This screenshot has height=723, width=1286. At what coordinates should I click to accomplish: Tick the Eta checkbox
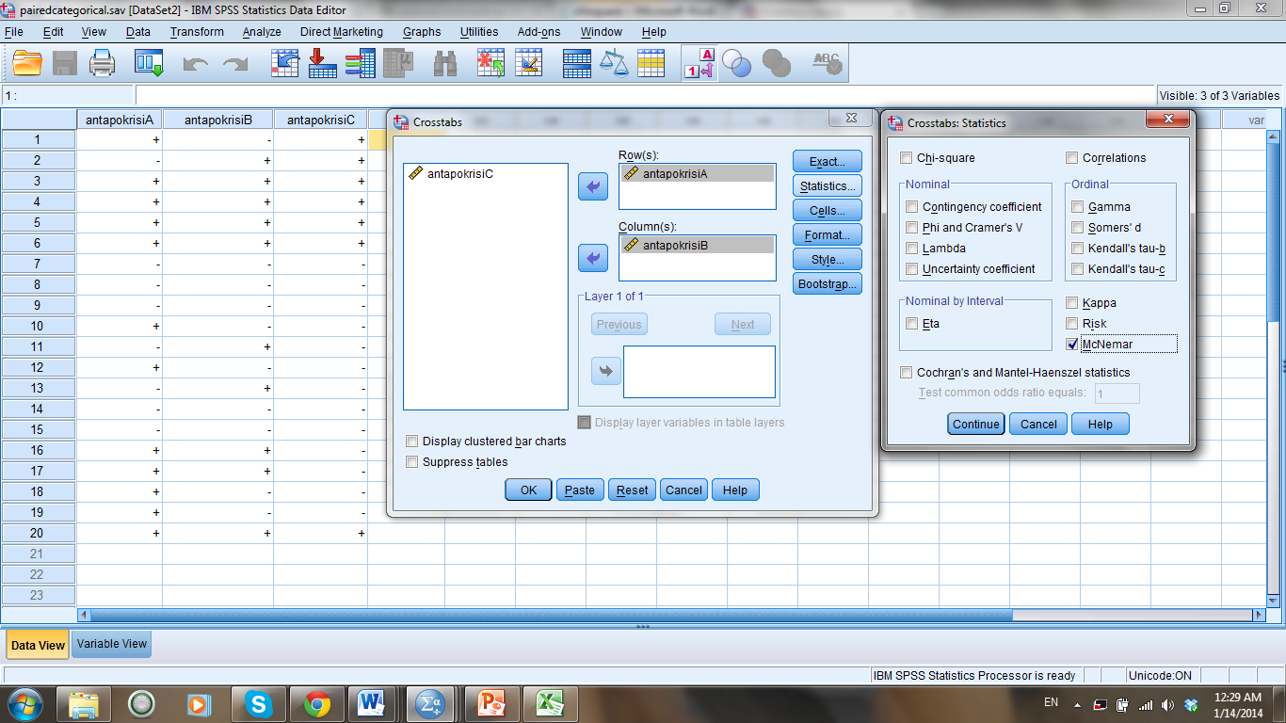[x=912, y=324]
